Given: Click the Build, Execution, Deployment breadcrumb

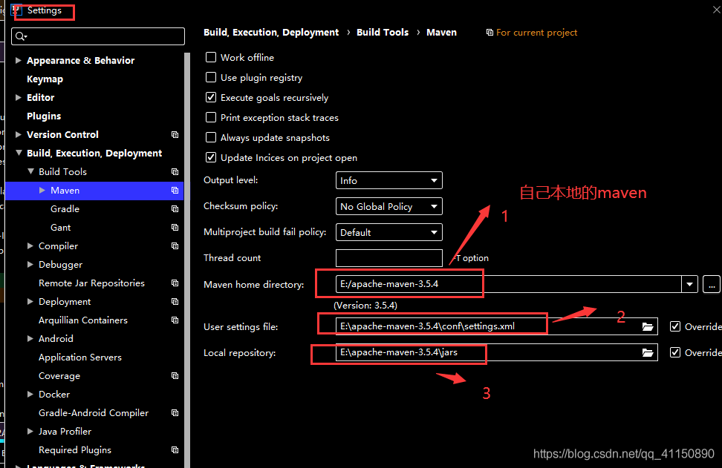Looking at the screenshot, I should [271, 33].
